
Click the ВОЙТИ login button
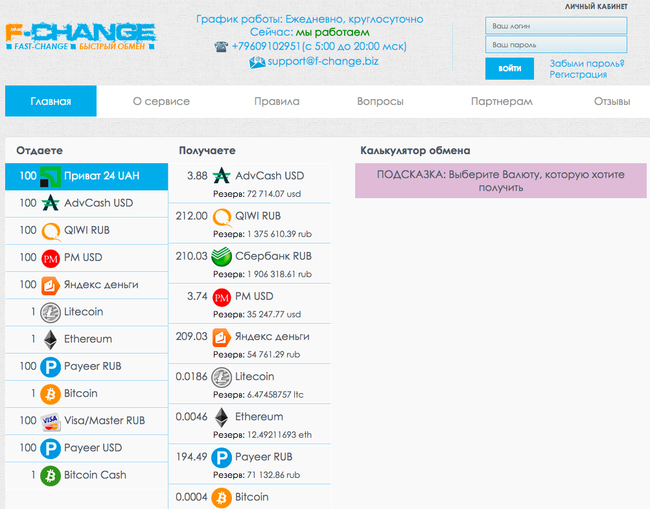[509, 69]
